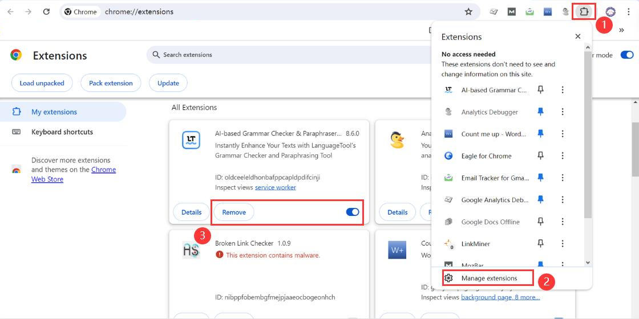639x319 pixels.
Task: Open more options for AI-based Grammar Checker
Action: point(563,90)
